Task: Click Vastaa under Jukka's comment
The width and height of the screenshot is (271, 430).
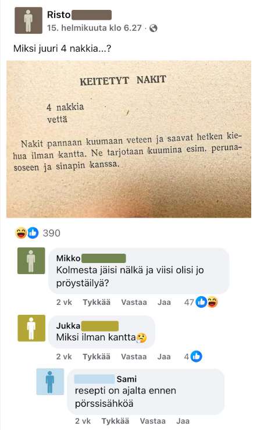Action: [134, 357]
